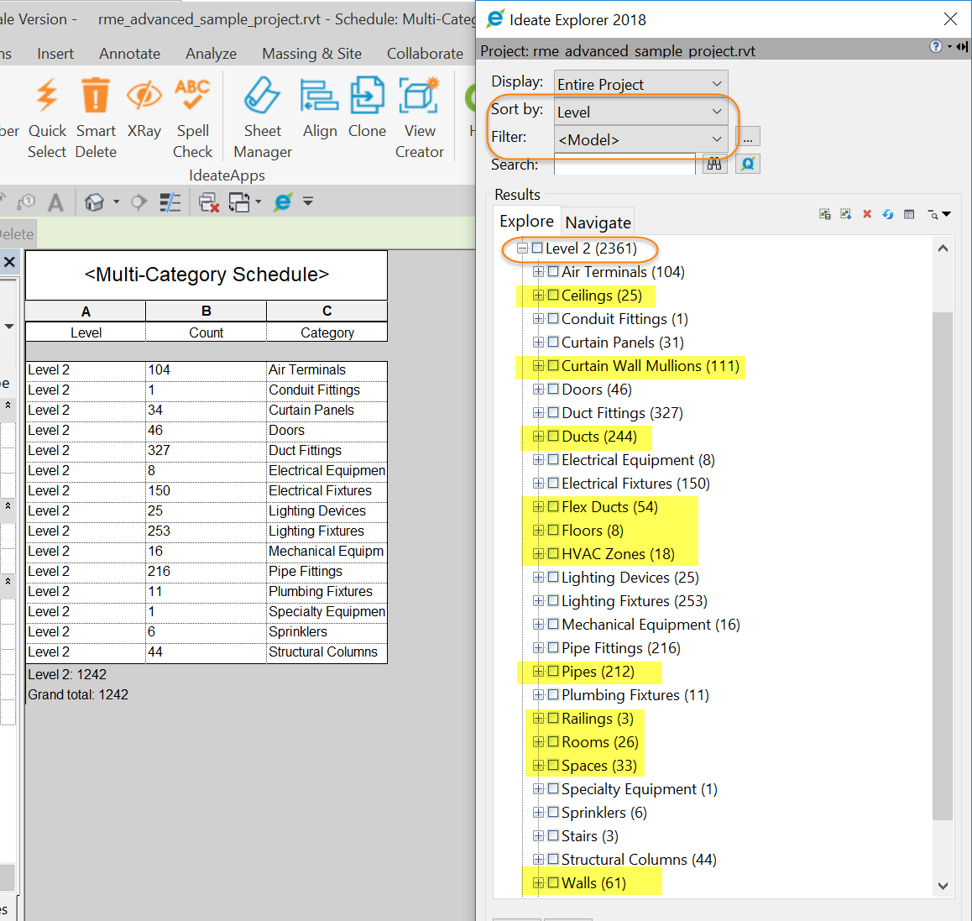Click the ellipsis button beside Filter
Viewport: 972px width, 921px height.
[746, 136]
